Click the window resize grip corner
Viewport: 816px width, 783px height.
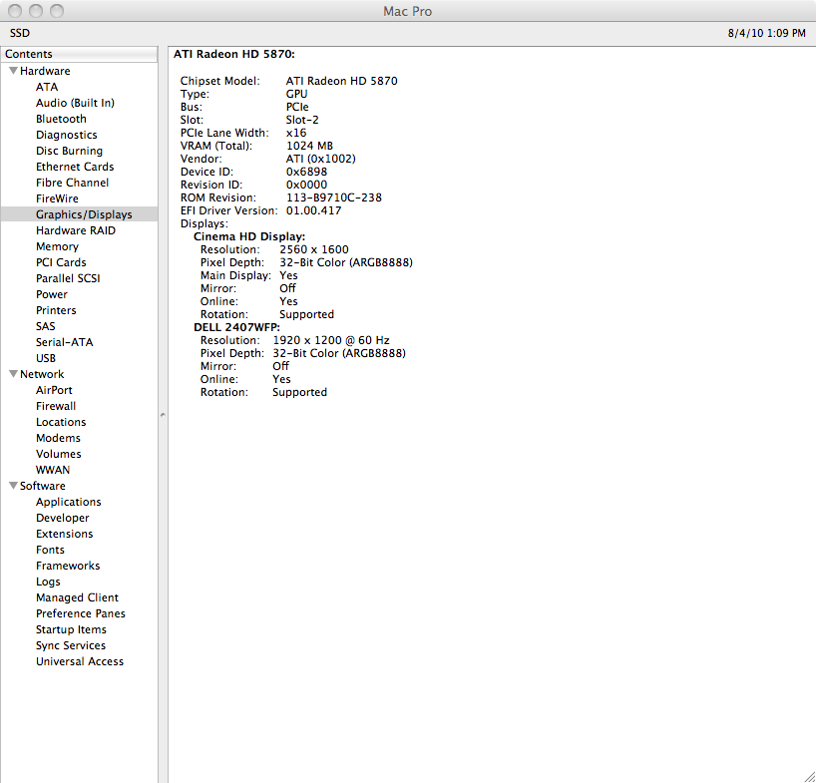pyautogui.click(x=809, y=776)
